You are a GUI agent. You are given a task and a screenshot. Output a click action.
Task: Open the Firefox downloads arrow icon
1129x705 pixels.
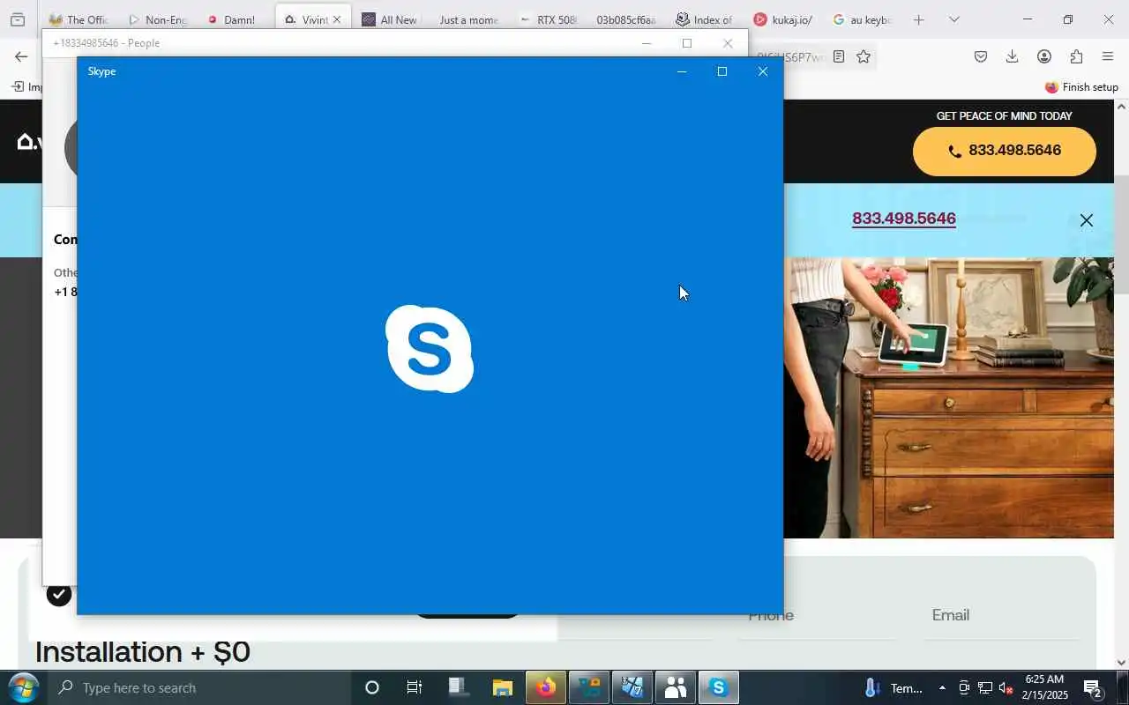[x=1013, y=56]
